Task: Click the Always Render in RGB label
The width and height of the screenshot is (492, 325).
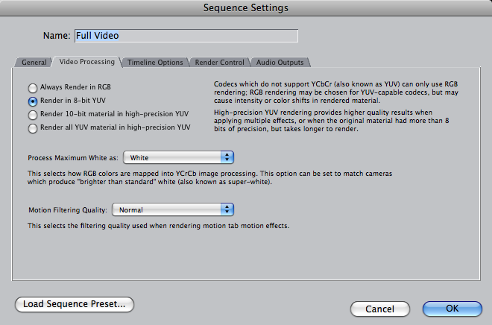Action: pos(75,87)
